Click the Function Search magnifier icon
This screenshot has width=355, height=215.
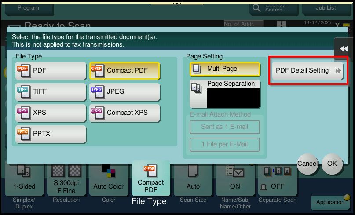256,8
